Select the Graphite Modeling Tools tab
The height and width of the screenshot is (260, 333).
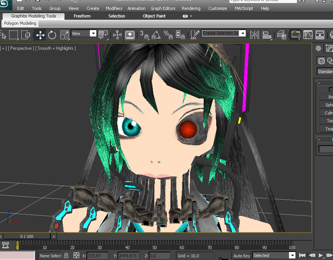[33, 16]
